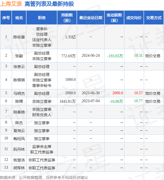Select the name 徐贵云
Screen dimensions: 164x180
pyautogui.click(x=19, y=67)
